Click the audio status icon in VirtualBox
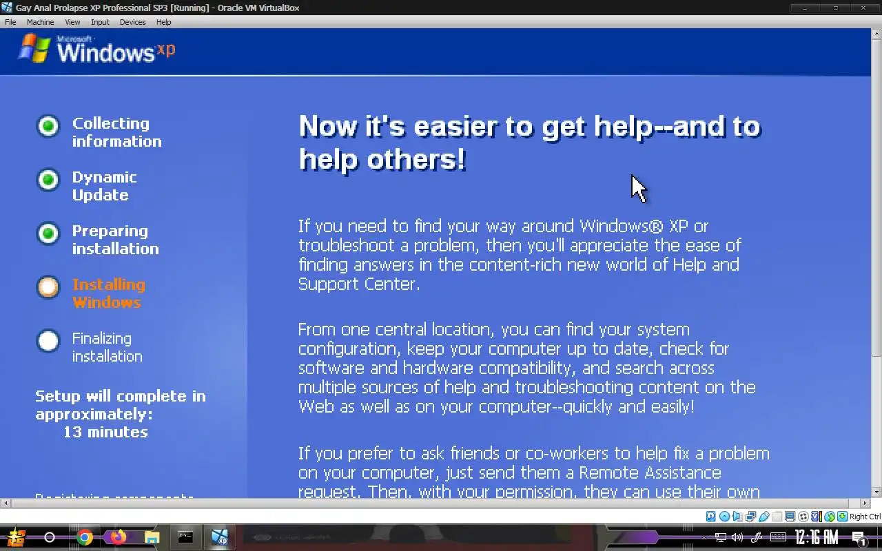This screenshot has height=551, width=882. [x=737, y=517]
